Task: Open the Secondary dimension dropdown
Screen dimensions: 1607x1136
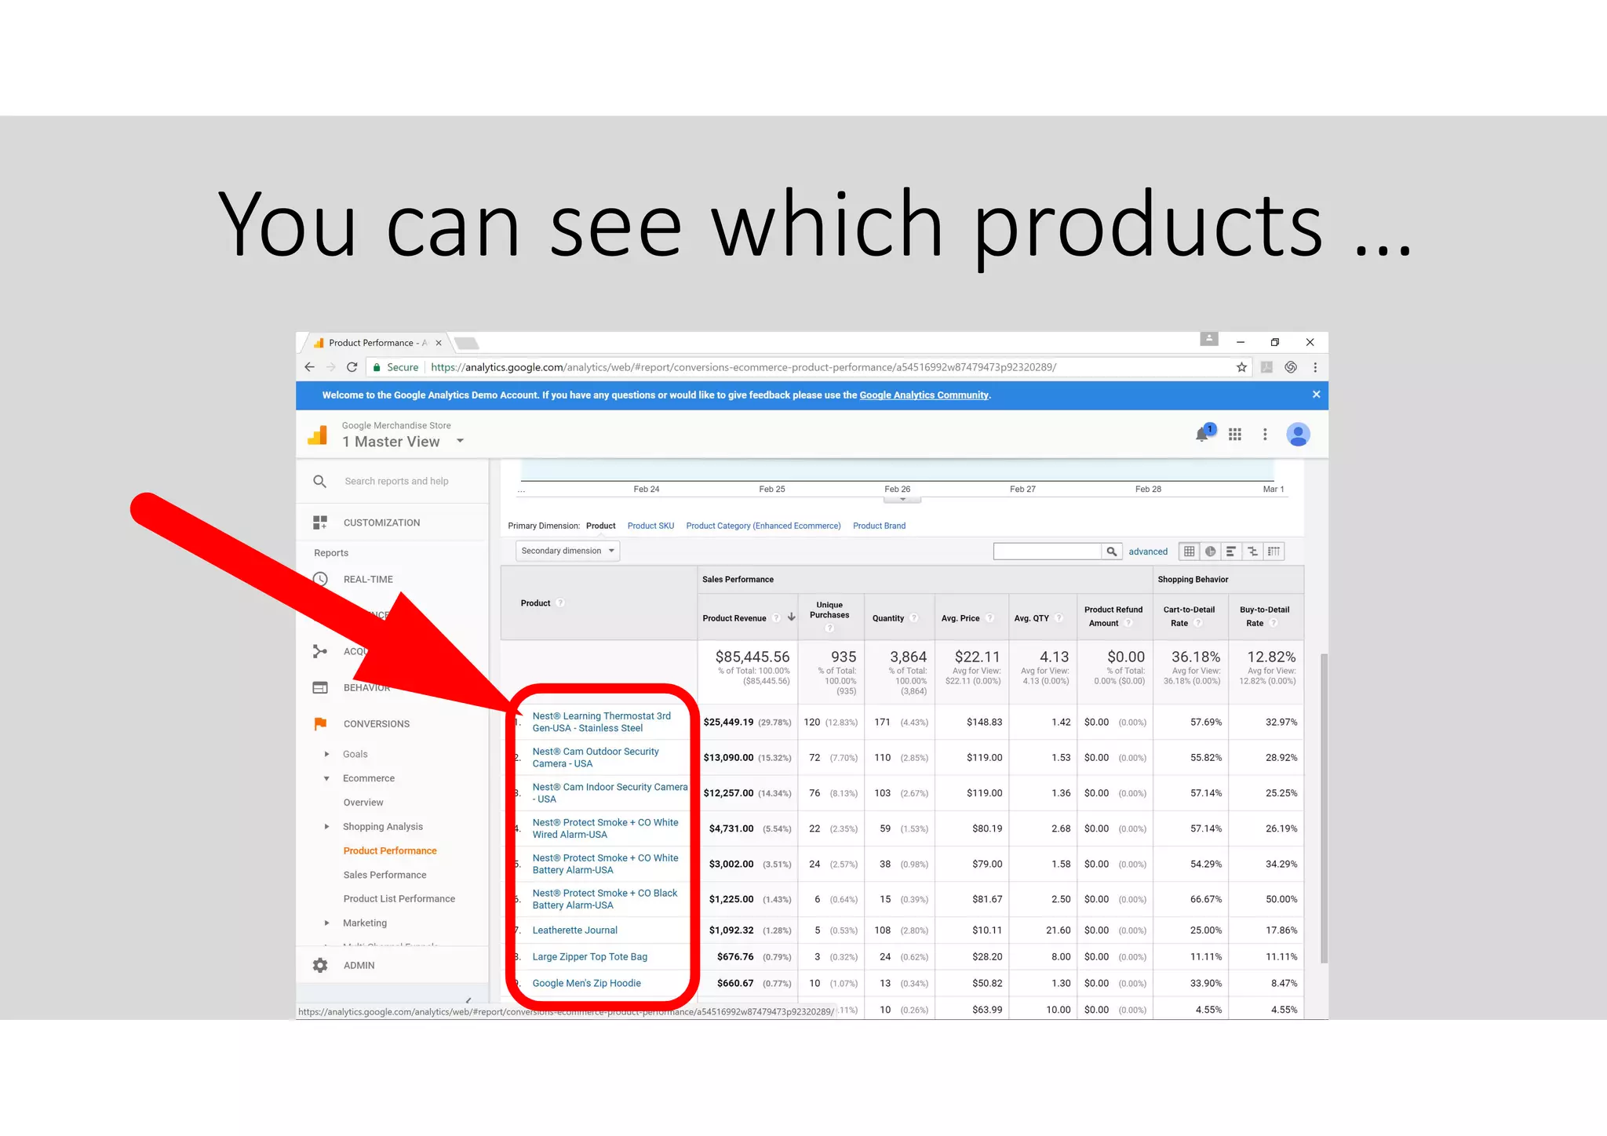Action: click(567, 551)
